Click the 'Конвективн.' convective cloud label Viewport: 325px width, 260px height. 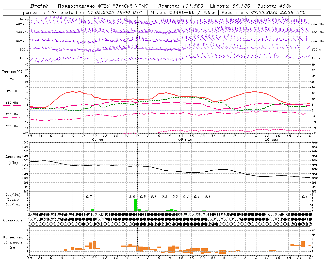(x=13, y=237)
